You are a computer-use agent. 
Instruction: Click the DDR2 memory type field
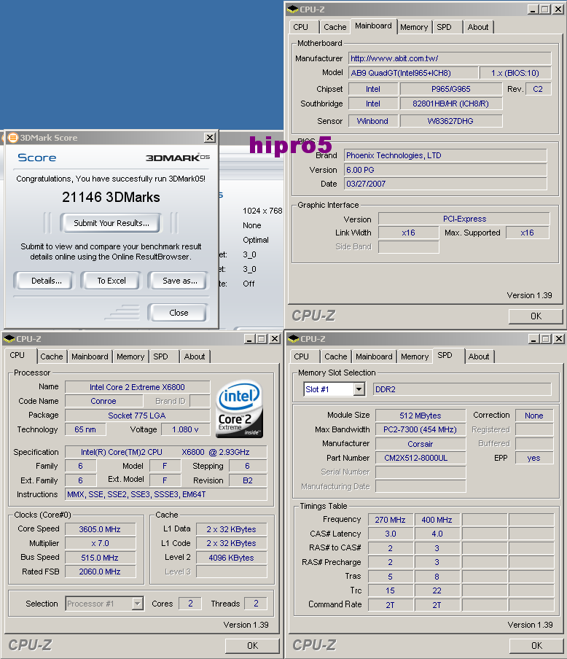(x=462, y=389)
